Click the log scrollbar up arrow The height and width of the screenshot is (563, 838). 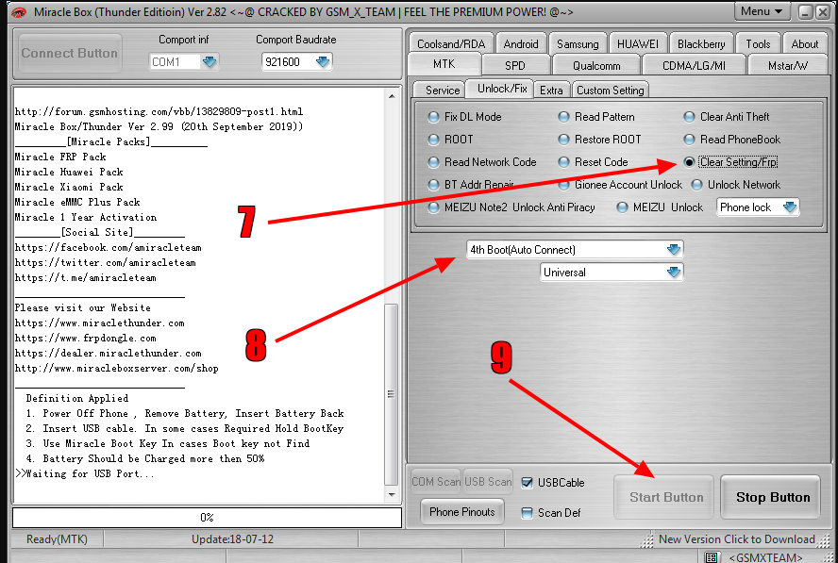392,96
